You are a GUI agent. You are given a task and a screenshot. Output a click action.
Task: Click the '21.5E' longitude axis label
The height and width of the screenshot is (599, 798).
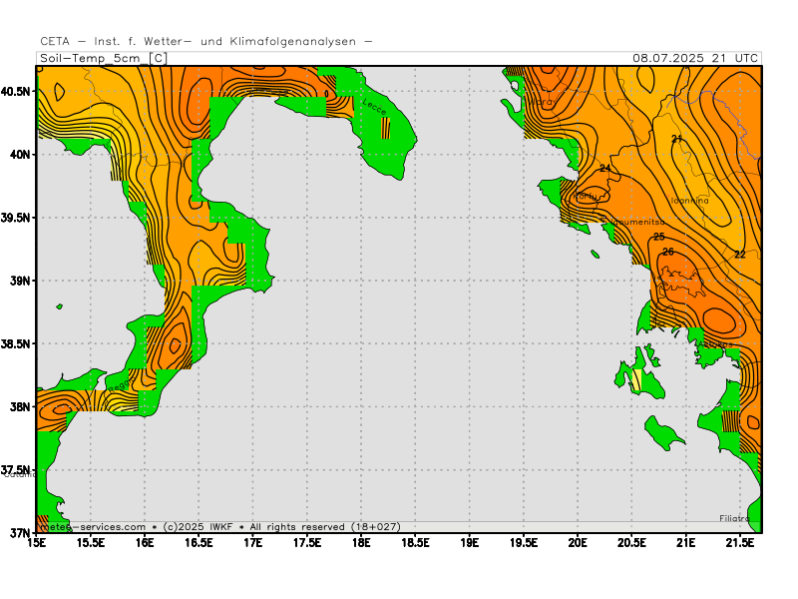(740, 543)
